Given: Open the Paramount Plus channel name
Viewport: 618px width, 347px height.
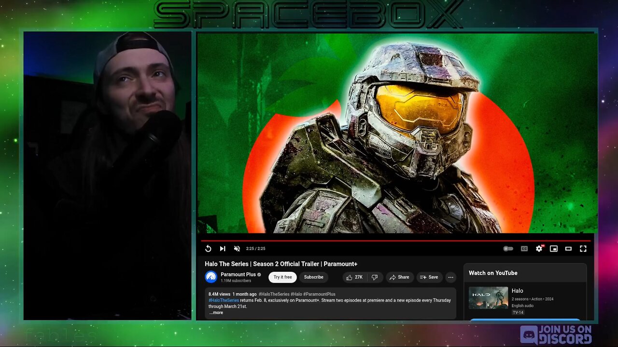Looking at the screenshot, I should (238, 275).
